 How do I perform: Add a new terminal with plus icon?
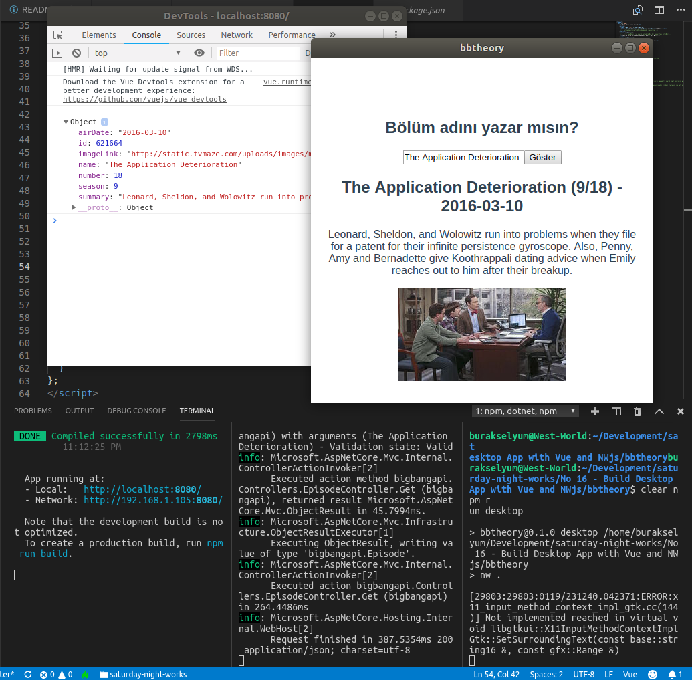tap(595, 411)
